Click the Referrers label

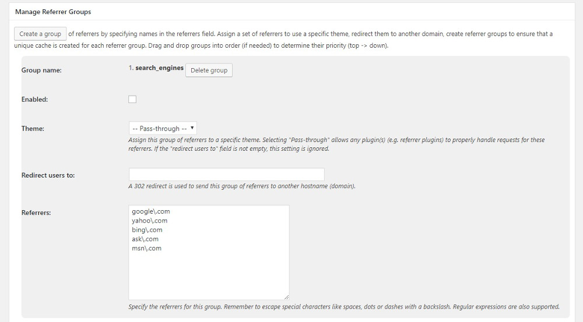click(36, 213)
